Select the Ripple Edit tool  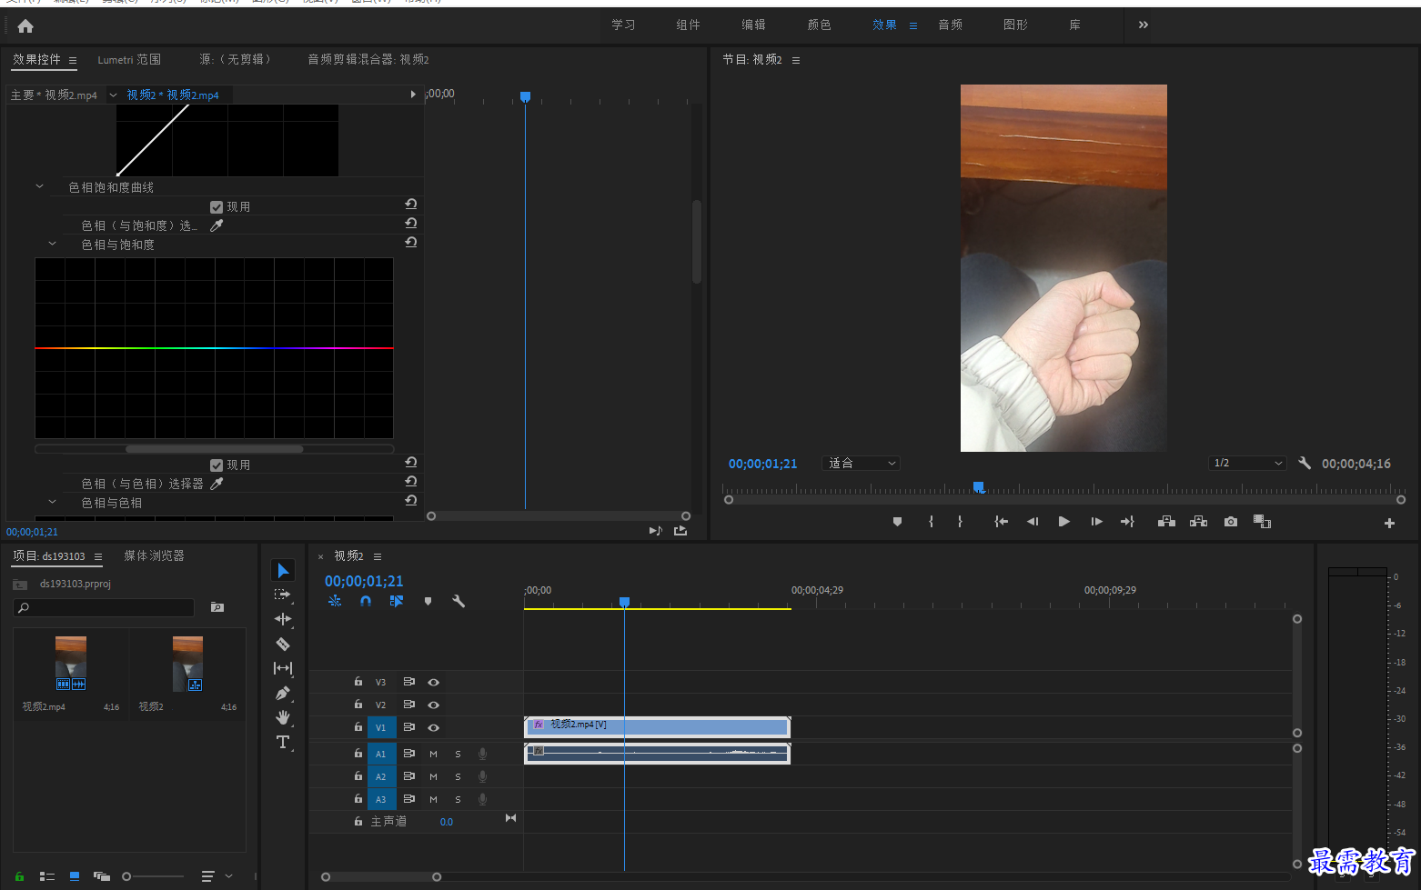[x=283, y=619]
